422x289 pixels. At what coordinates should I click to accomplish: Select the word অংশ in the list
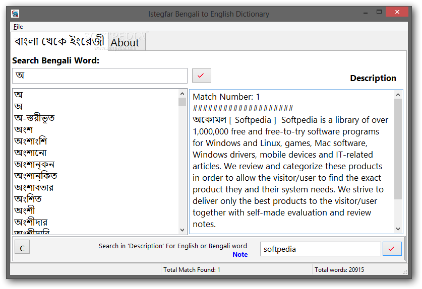pos(23,129)
